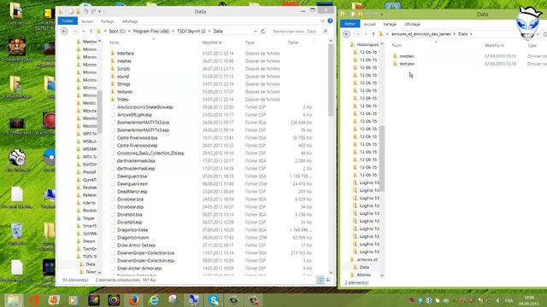Image resolution: width=547 pixels, height=307 pixels.
Task: Click search magnifier in left Data window
Action: (x=325, y=32)
